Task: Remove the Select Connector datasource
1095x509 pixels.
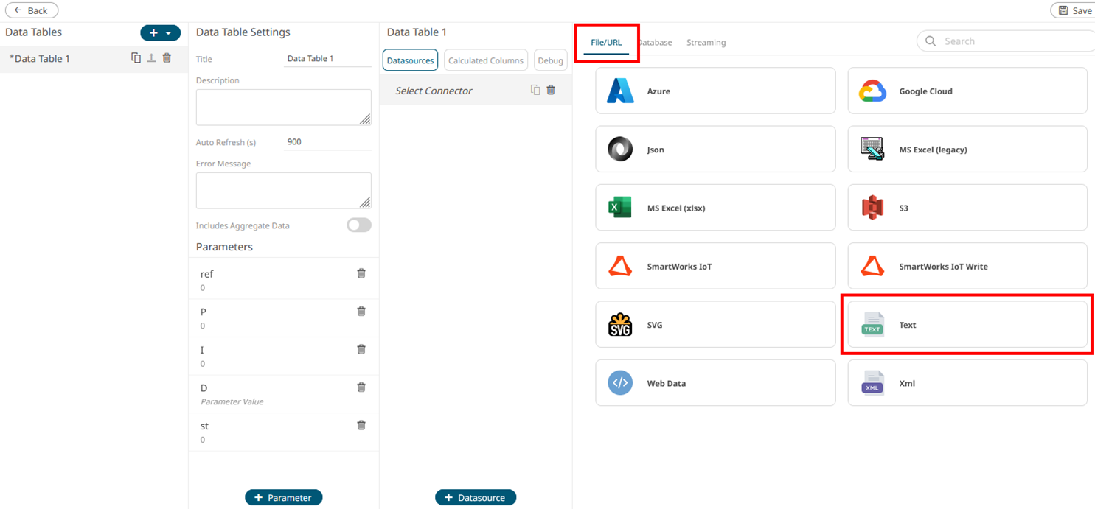Action: (551, 90)
